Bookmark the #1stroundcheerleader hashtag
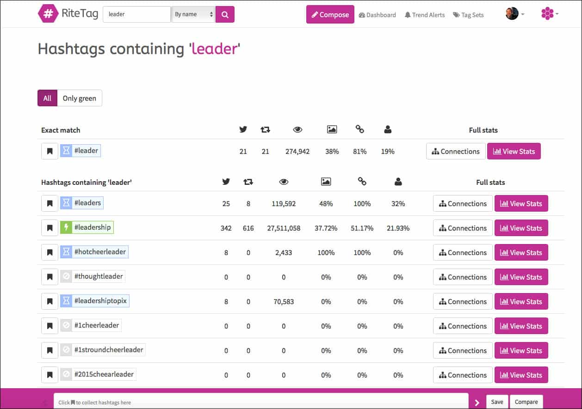The image size is (582, 409). tap(50, 350)
